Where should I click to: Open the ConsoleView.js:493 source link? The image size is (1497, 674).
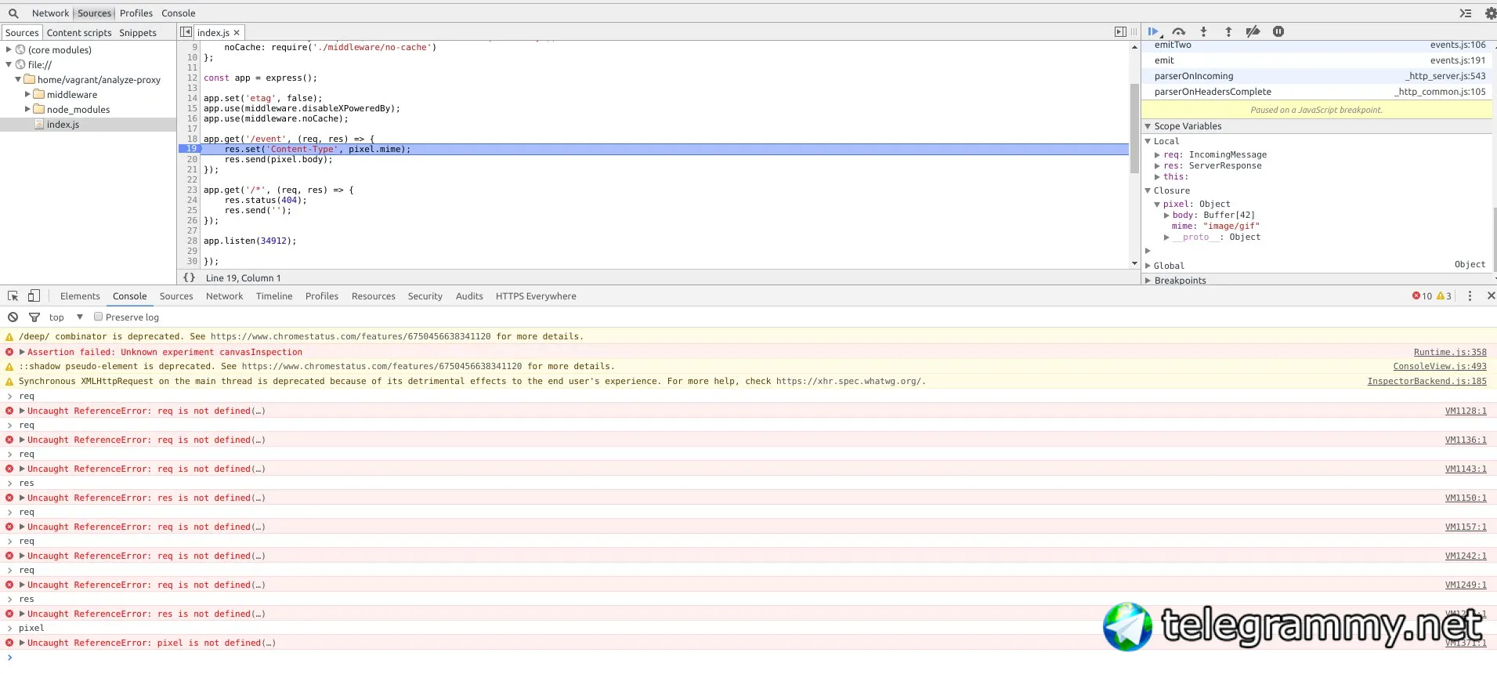[1440, 367]
